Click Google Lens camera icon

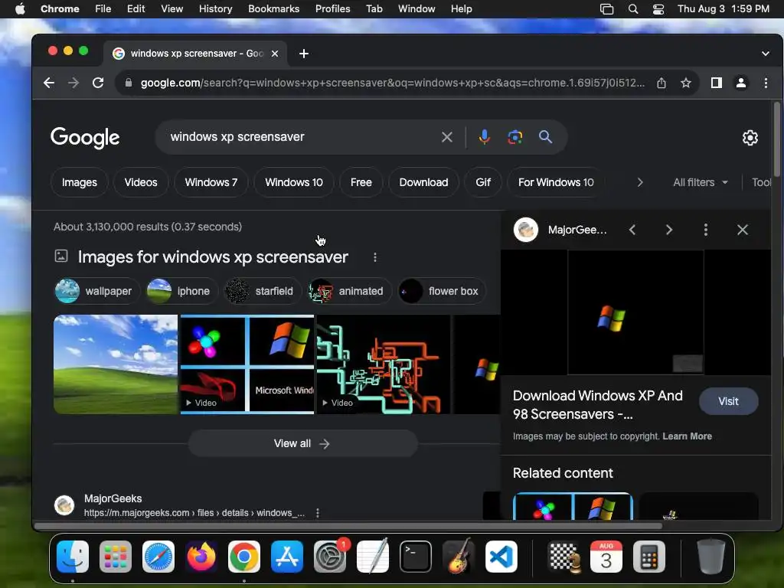click(515, 137)
